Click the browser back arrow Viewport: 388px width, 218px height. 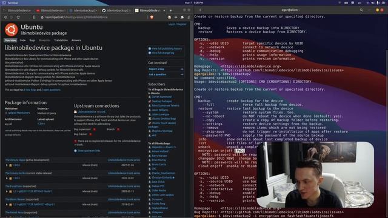coord(5,17)
